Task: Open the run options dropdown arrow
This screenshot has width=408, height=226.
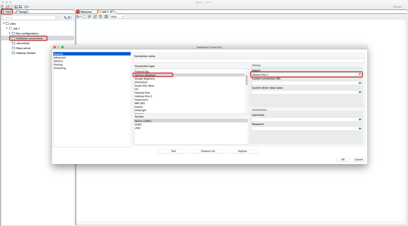Action: (81, 17)
